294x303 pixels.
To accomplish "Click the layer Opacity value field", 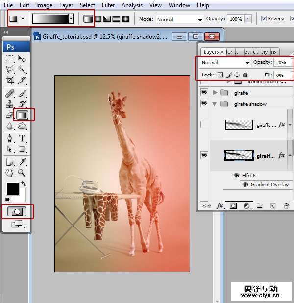I will coord(281,63).
